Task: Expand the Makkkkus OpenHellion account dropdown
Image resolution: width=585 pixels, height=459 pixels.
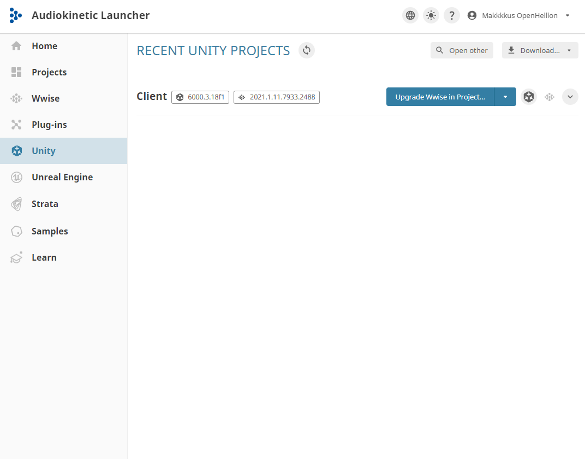Action: pos(568,15)
